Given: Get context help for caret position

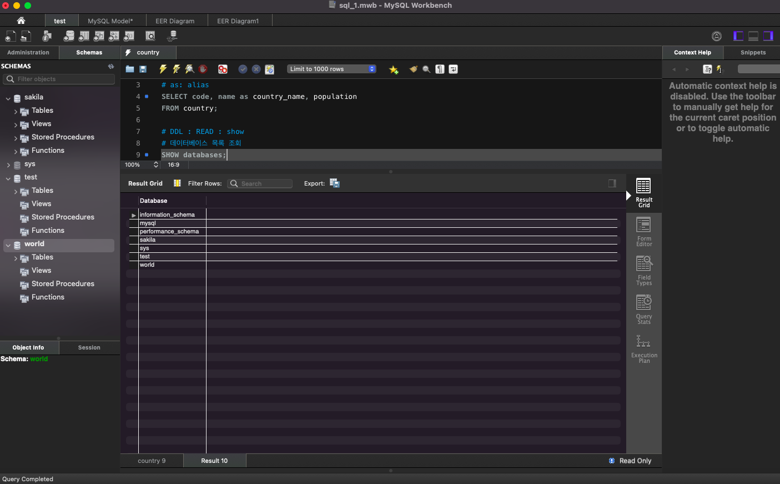Looking at the screenshot, I should click(707, 69).
